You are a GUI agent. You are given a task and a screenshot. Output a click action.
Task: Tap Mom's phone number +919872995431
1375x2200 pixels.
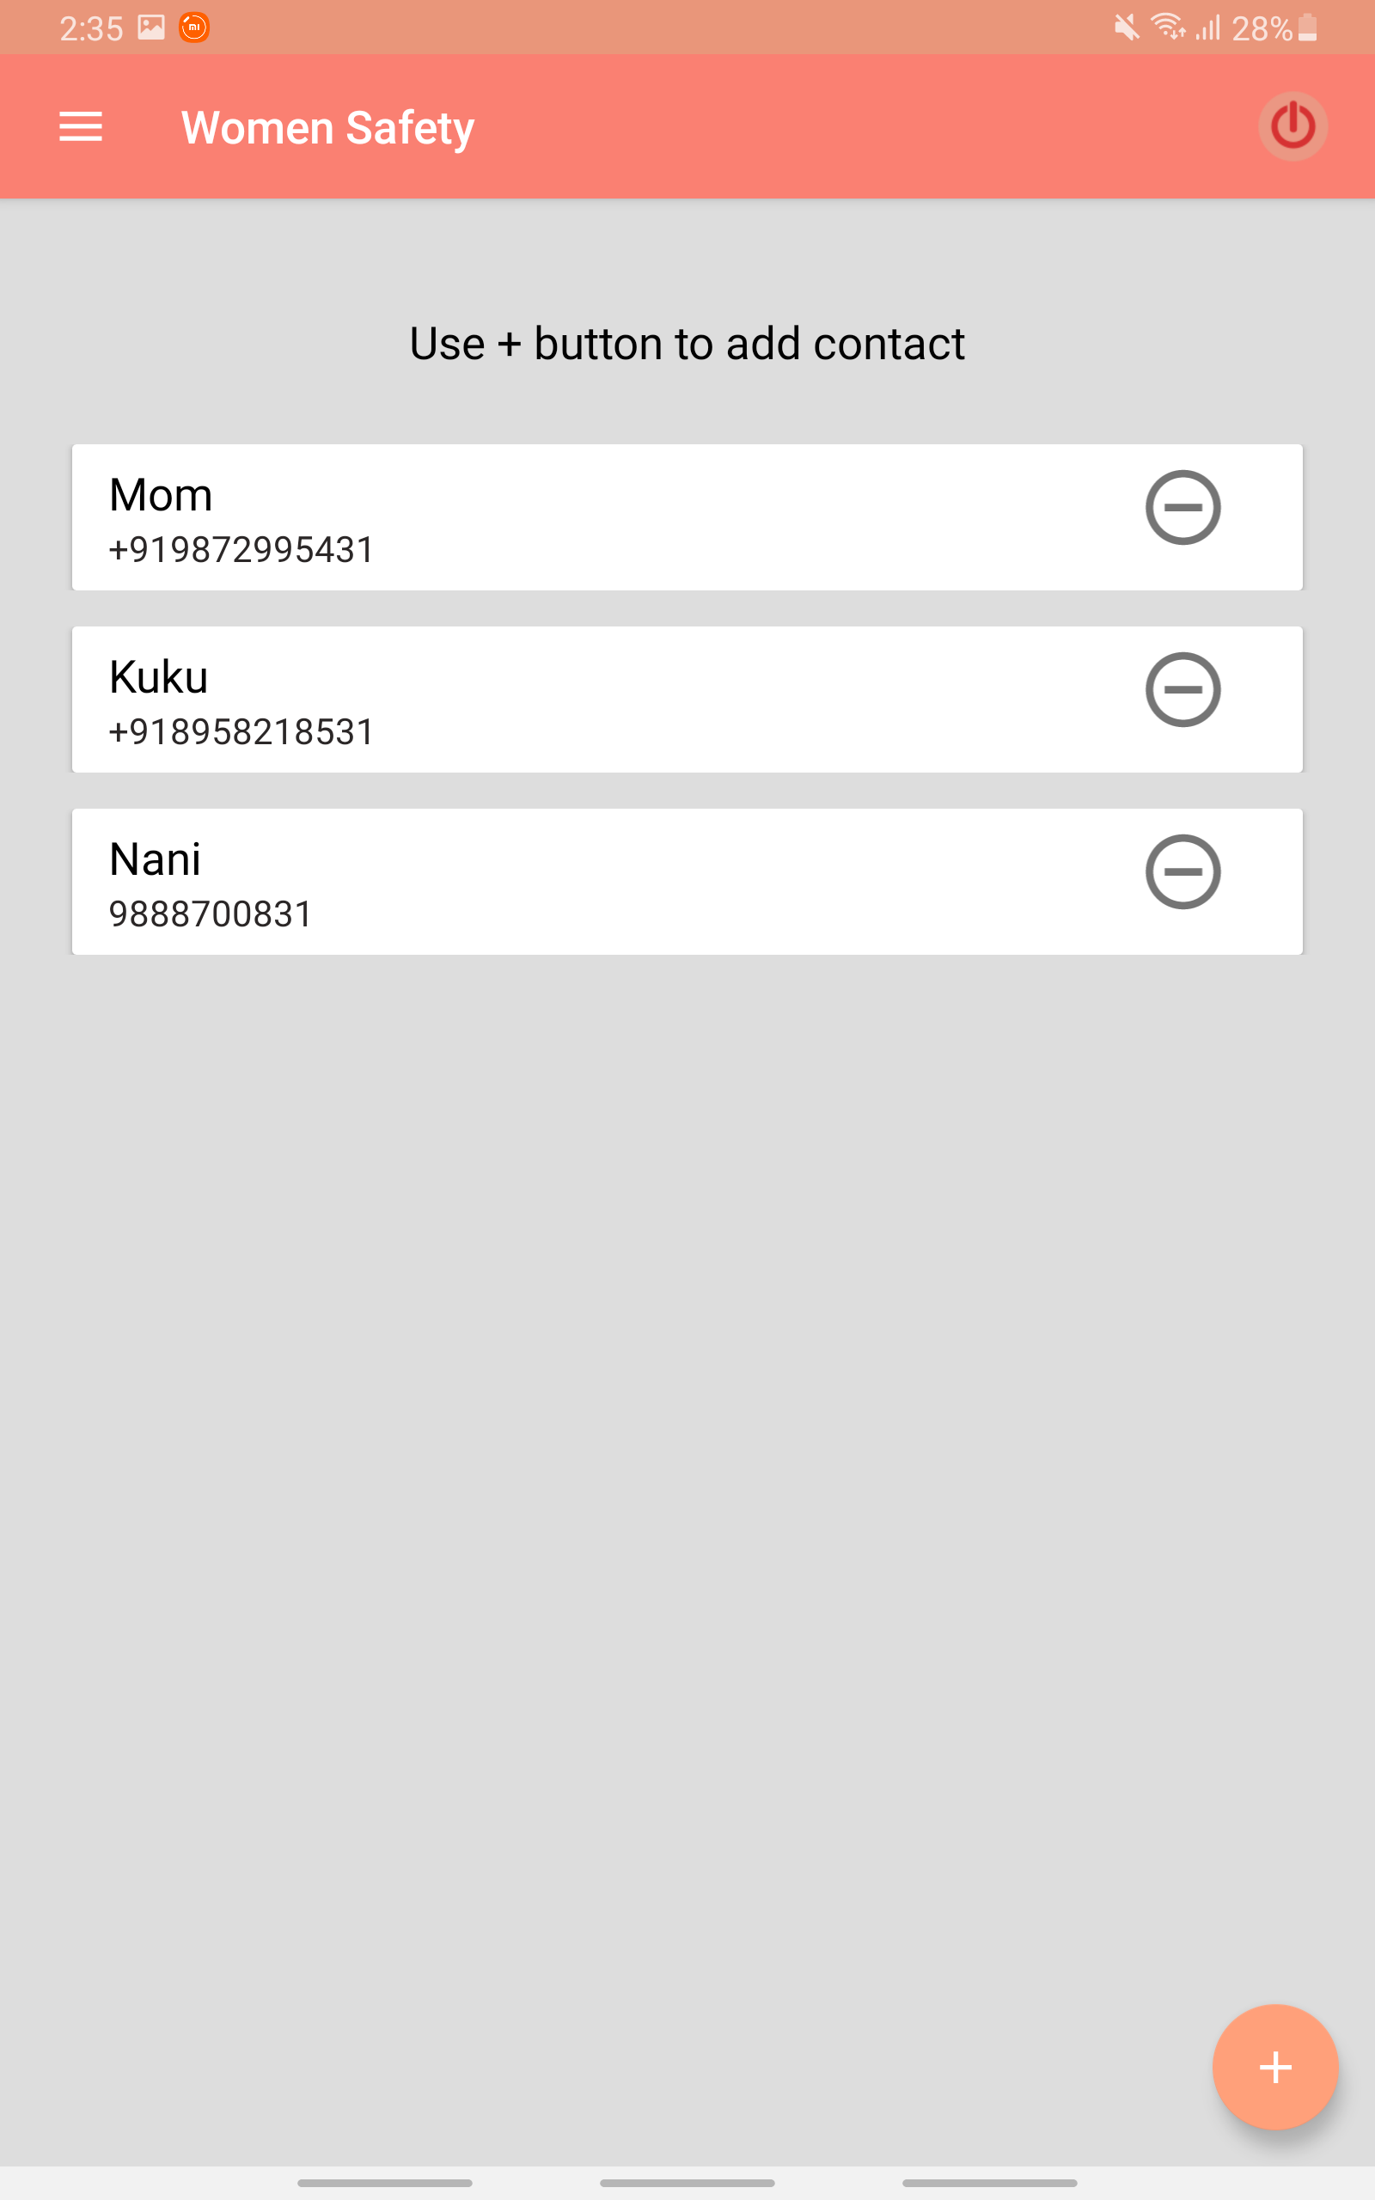tap(241, 550)
